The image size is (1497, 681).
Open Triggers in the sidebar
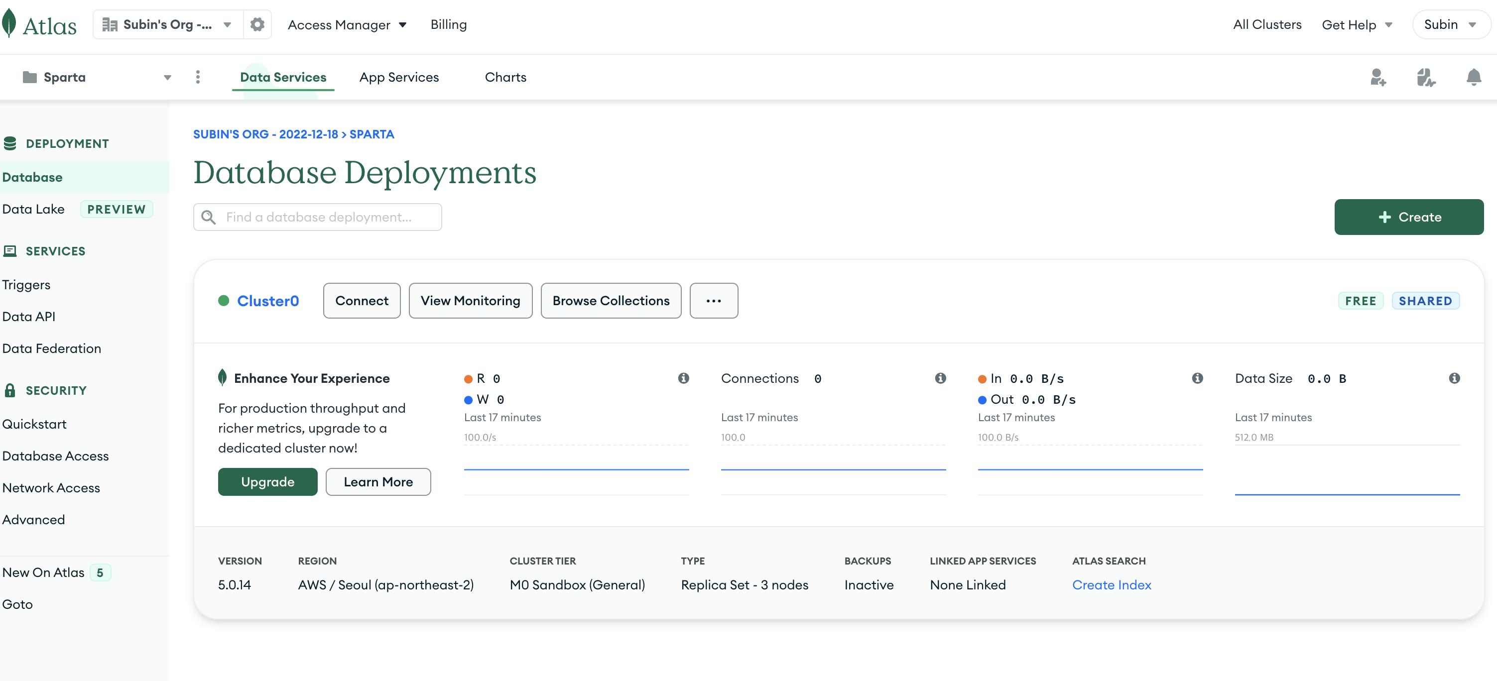pyautogui.click(x=26, y=285)
